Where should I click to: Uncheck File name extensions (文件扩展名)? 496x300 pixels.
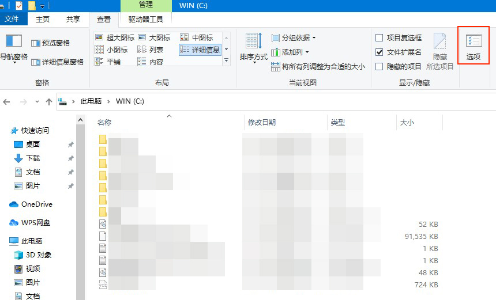(379, 52)
